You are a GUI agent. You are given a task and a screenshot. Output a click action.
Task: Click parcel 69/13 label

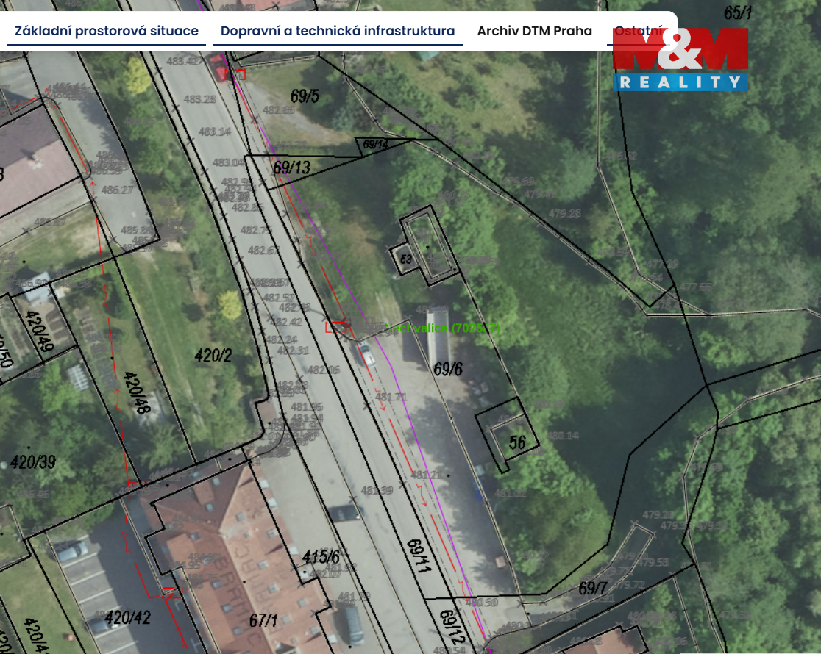pos(291,168)
